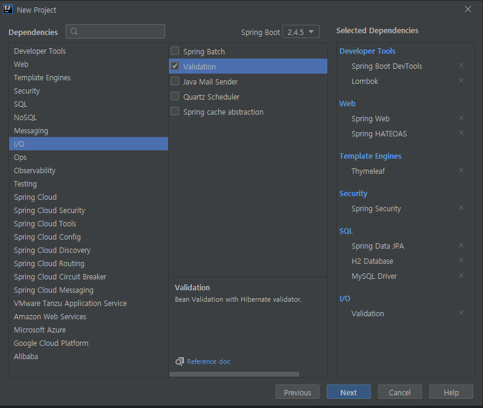Choose VMware Tanzu Application Service
This screenshot has width=483, height=408.
point(89,303)
